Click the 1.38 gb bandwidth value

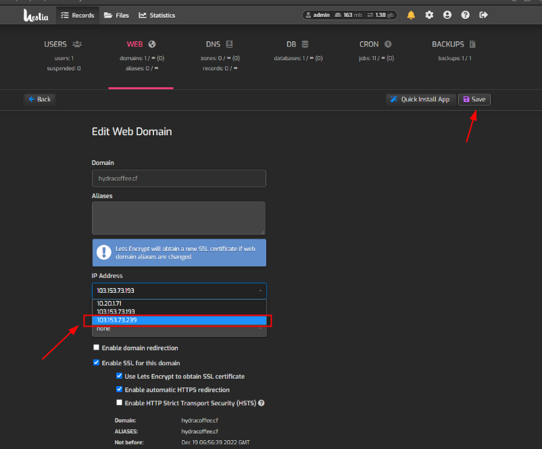coord(385,15)
